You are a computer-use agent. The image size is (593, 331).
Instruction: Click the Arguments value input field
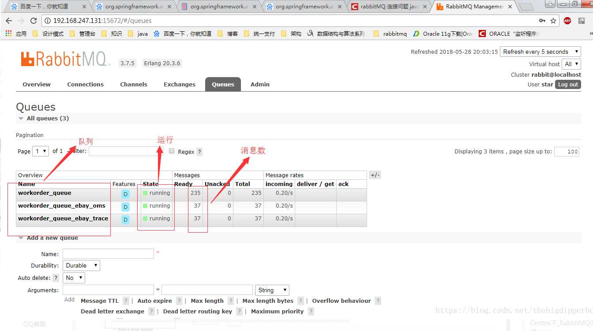[x=207, y=290]
